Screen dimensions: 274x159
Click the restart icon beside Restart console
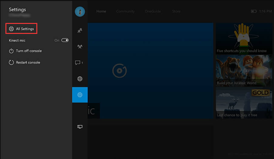[x=11, y=62]
